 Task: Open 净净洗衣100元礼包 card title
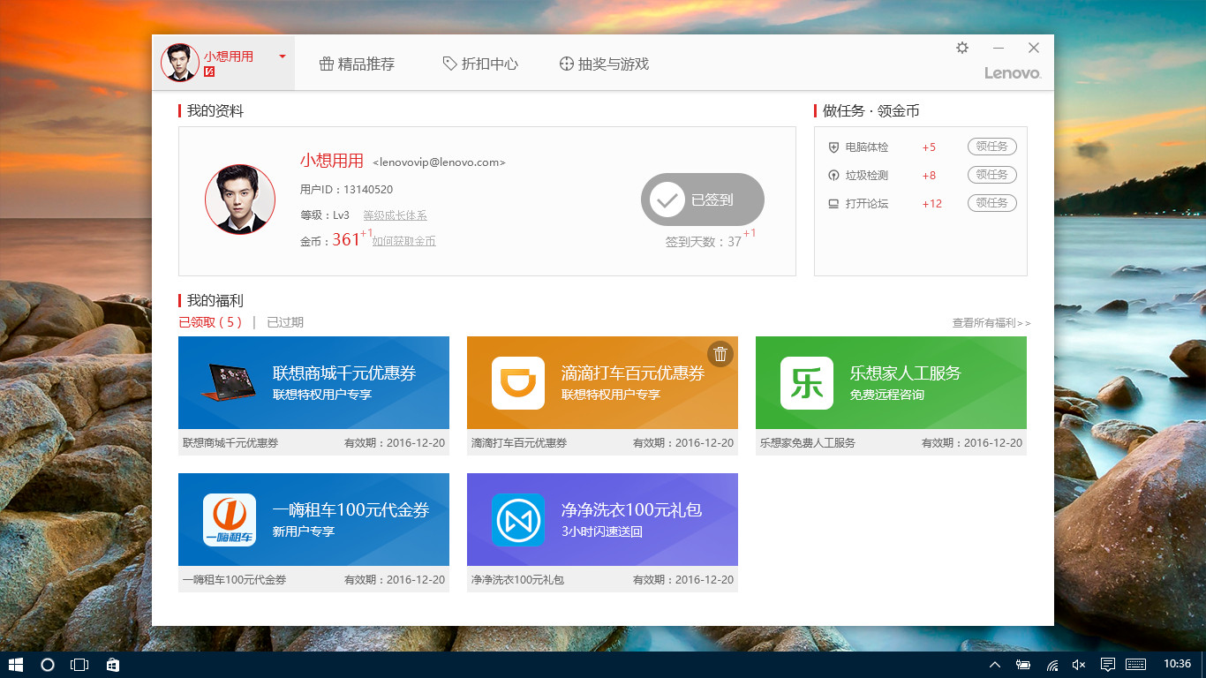click(x=632, y=510)
